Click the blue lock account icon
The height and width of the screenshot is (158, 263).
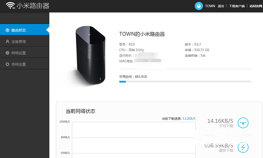click(x=199, y=6)
